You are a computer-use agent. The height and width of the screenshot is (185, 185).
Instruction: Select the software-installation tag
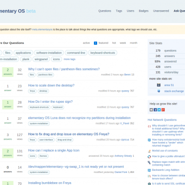(x=49, y=53)
